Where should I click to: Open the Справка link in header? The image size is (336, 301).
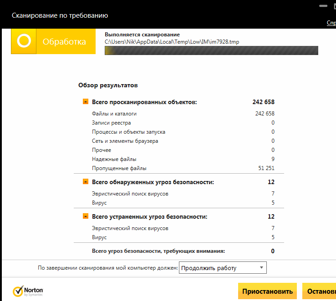(331, 23)
